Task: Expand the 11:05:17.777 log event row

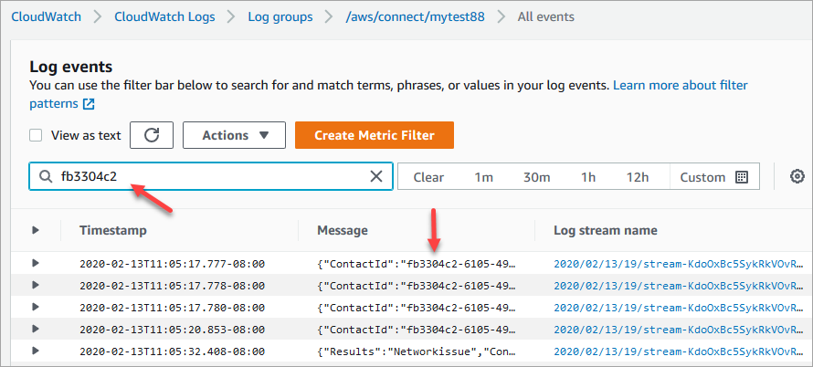Action: (x=36, y=263)
